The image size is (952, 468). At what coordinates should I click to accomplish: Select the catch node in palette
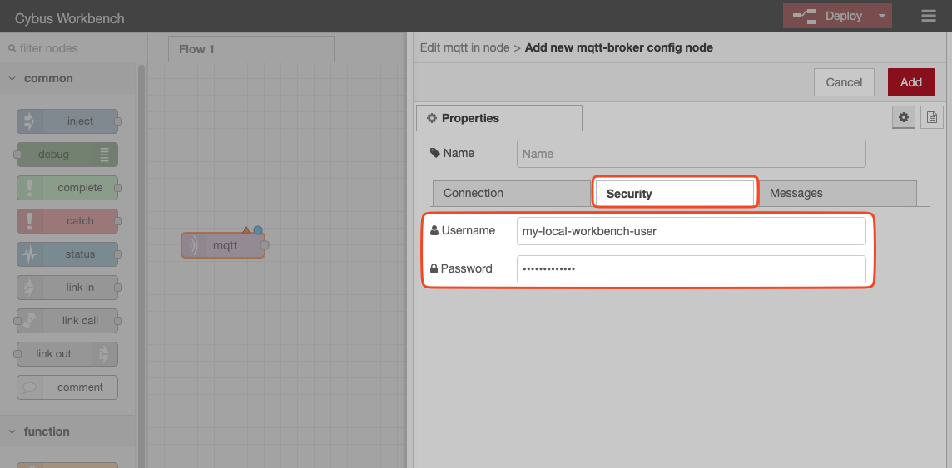click(x=68, y=221)
